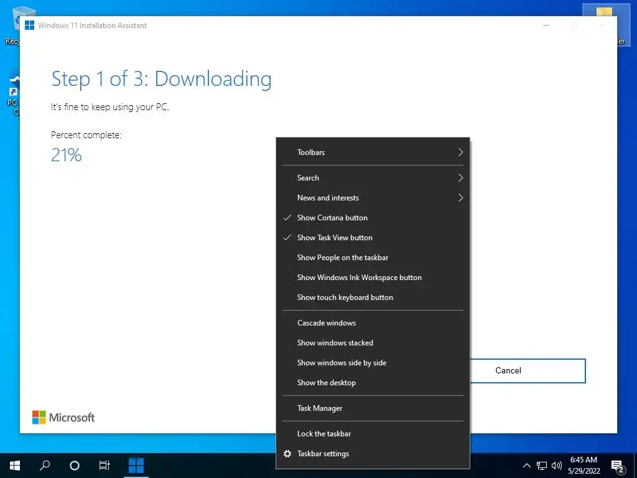Screen dimensions: 637x478
Task: Click the gear icon beside Taskbar settings
Action: (287, 454)
